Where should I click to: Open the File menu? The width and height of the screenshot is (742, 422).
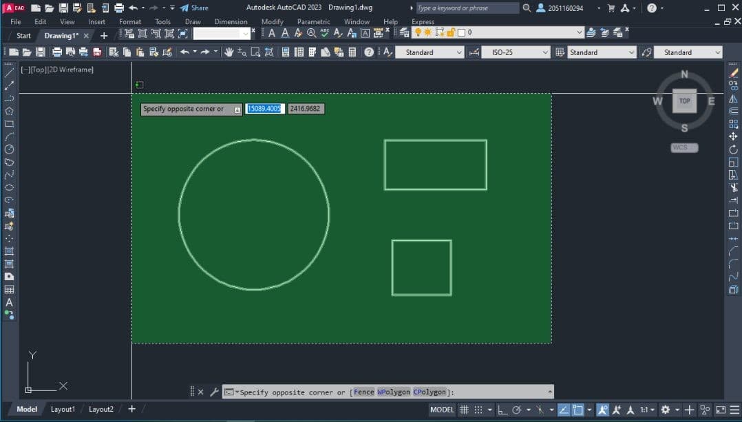pyautogui.click(x=16, y=22)
